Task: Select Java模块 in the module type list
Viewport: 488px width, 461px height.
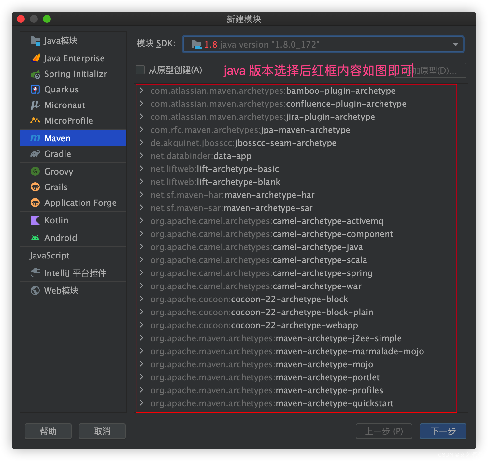Action: coord(73,40)
